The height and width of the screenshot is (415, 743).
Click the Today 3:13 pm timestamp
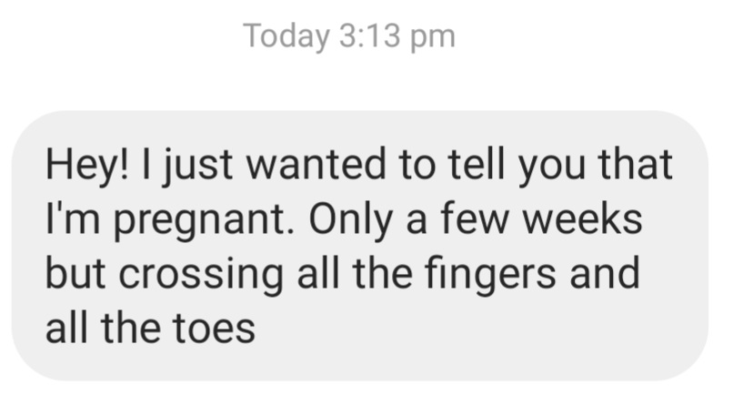point(349,36)
